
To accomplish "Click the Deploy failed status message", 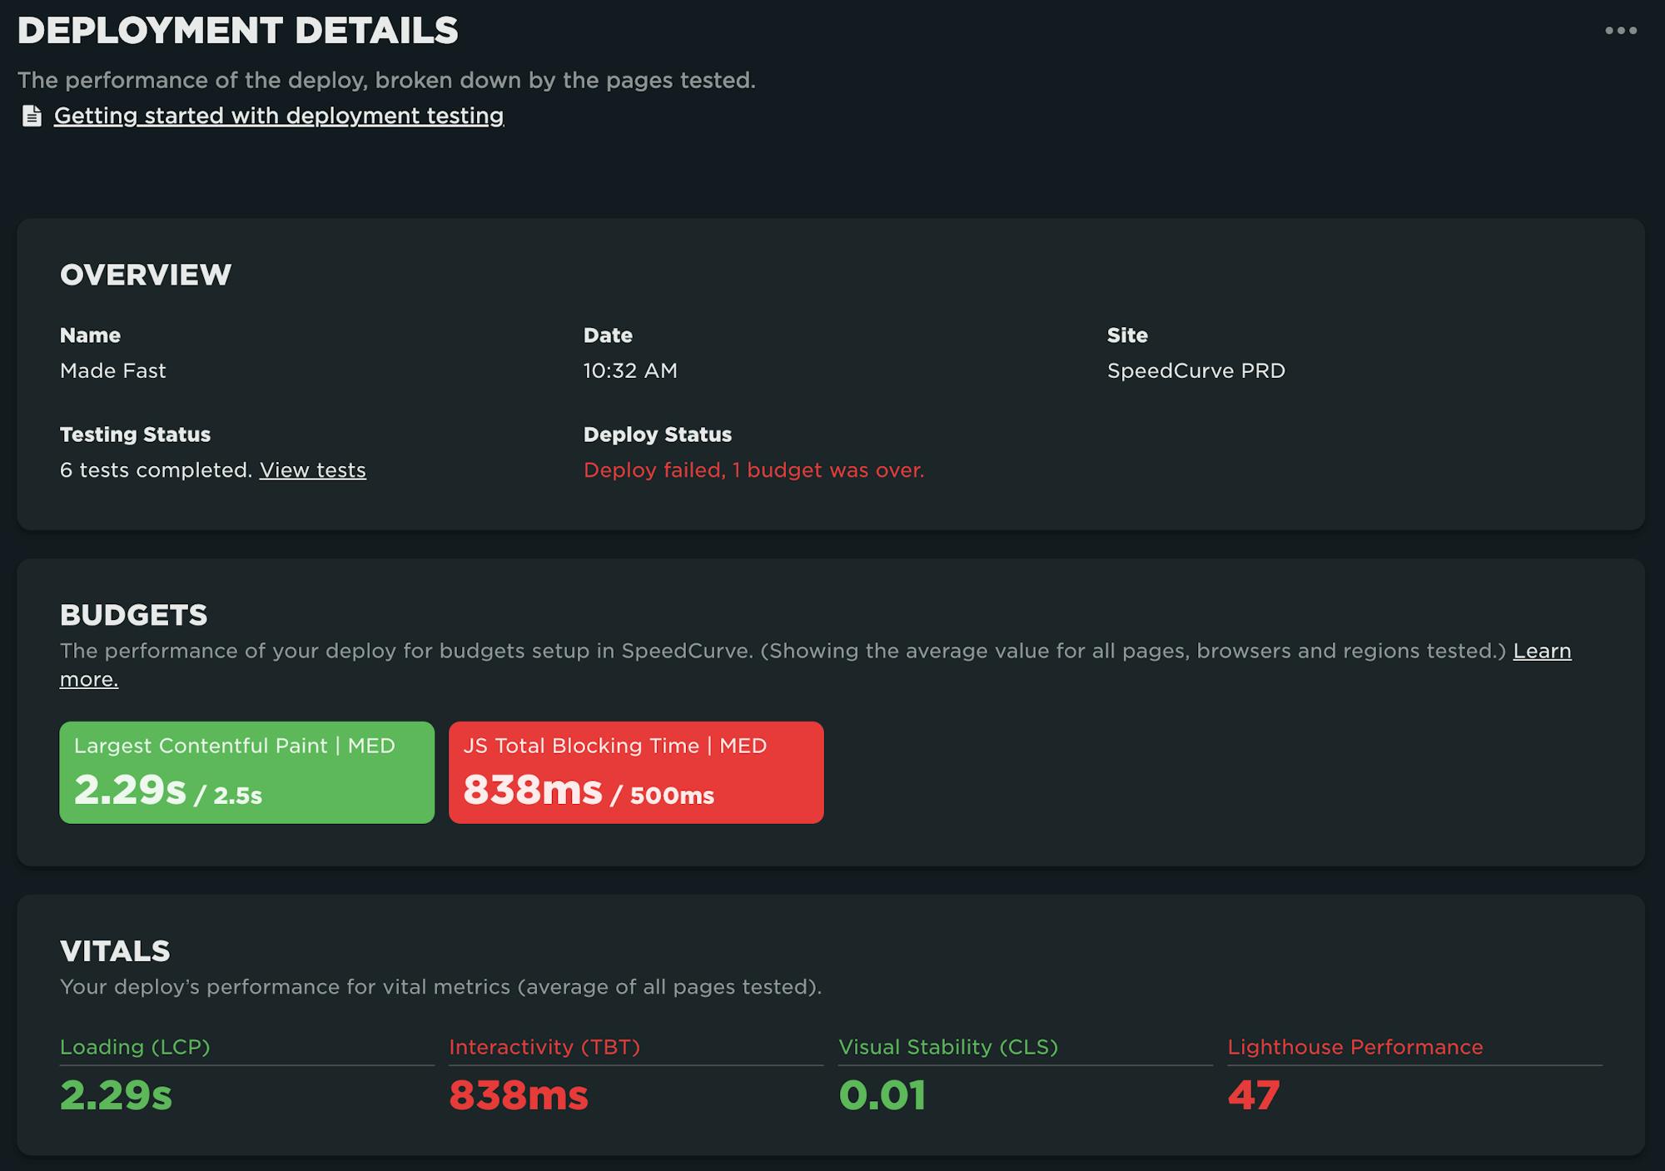I will (x=753, y=470).
